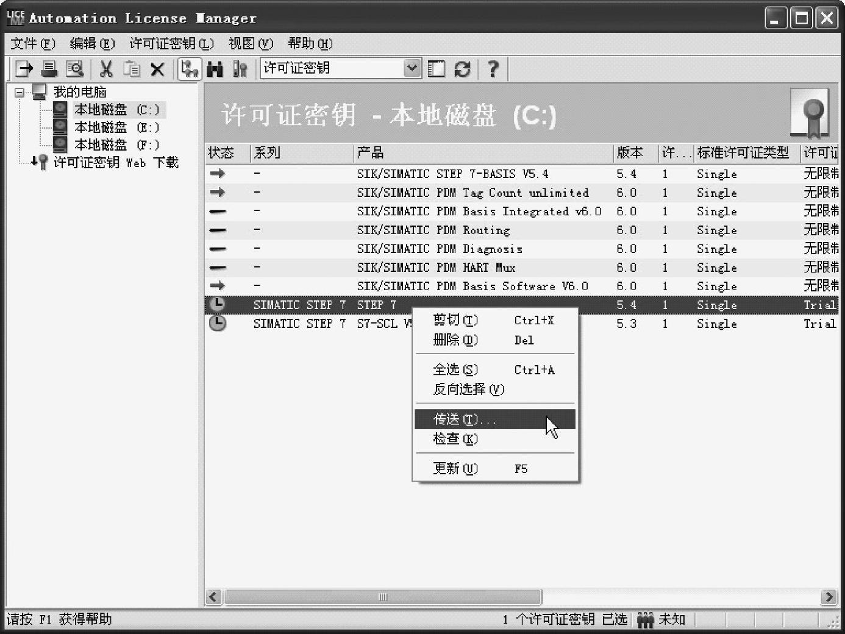This screenshot has height=634, width=845.
Task: Select product SIK/SIMATIC PDM HART Mux
Action: 437,268
